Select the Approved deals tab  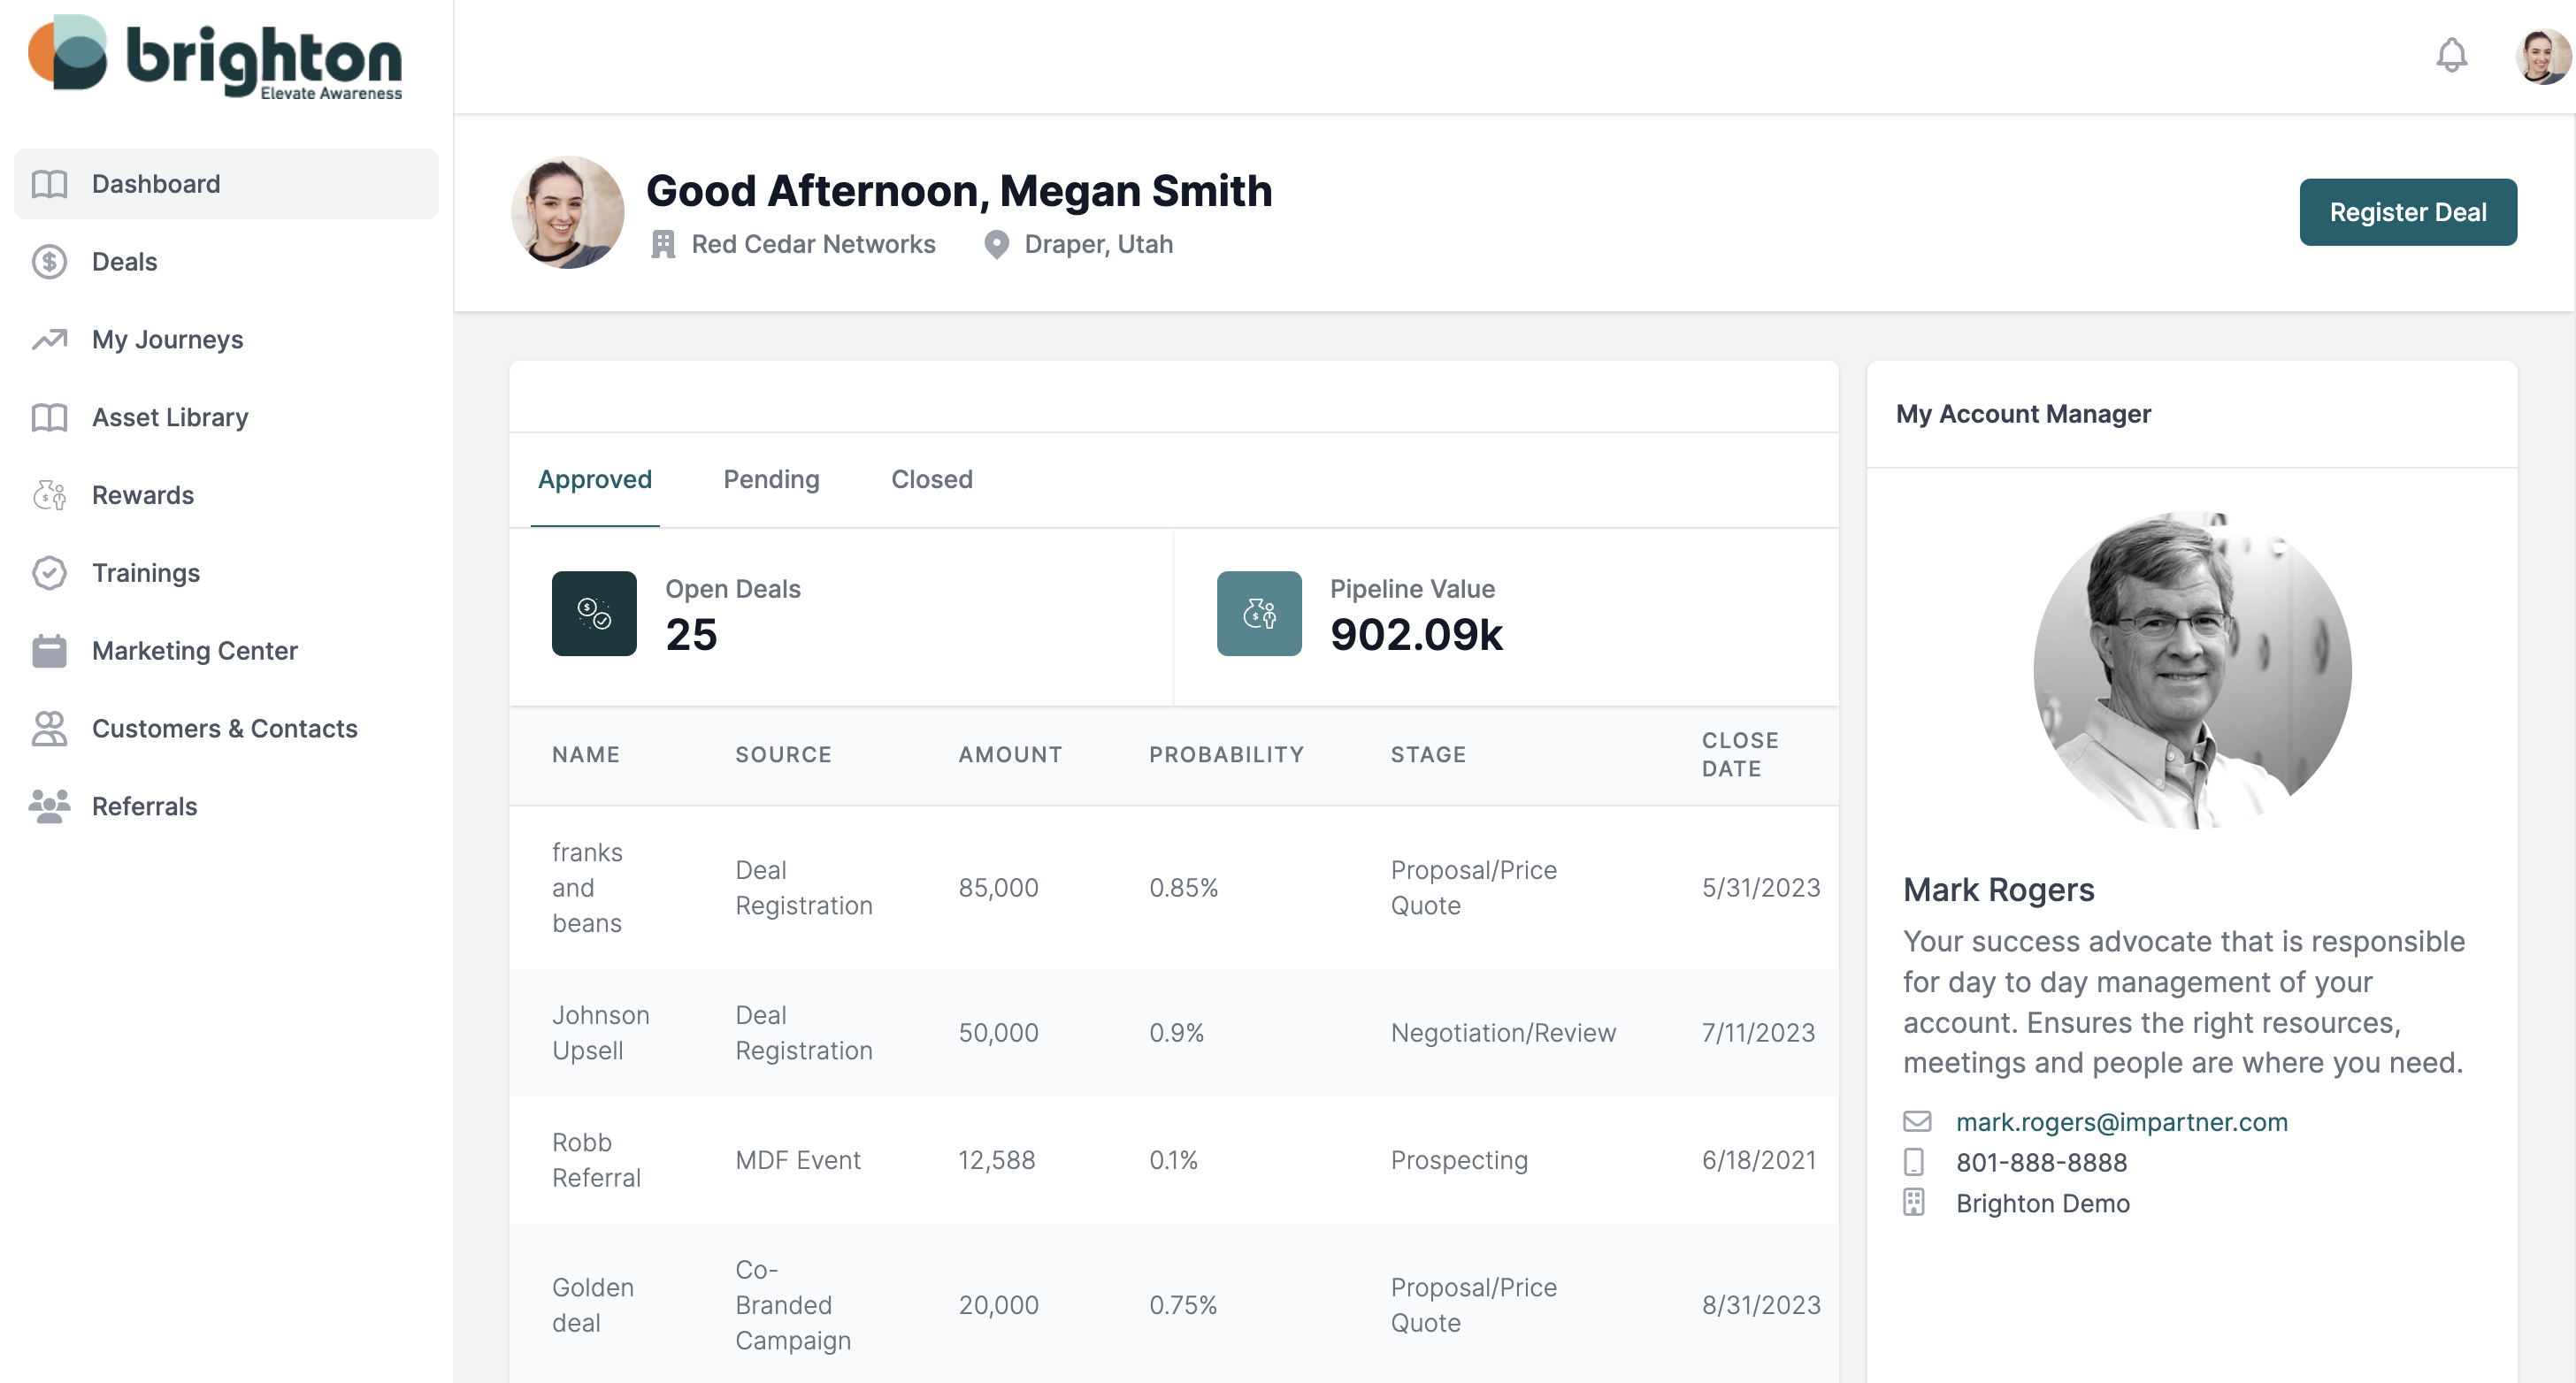(595, 479)
